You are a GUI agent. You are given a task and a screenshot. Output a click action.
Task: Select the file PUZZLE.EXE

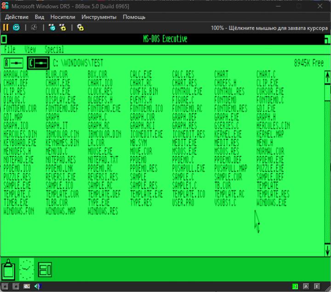(x=270, y=168)
